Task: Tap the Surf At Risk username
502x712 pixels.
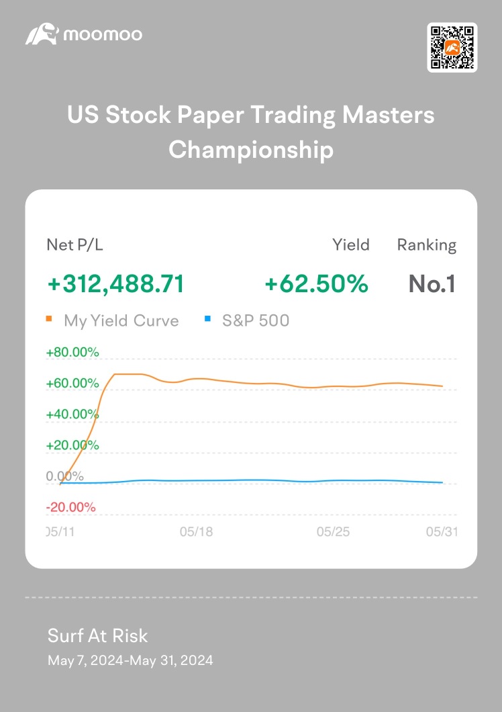Action: [98, 635]
